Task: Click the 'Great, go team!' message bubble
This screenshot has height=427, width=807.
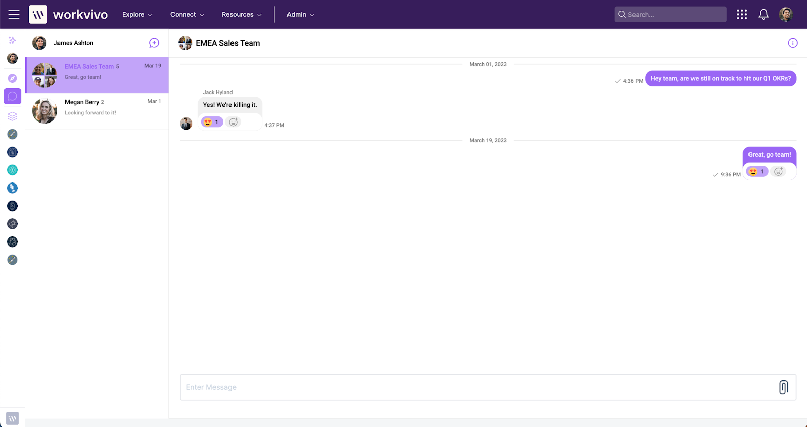Action: pos(770,155)
